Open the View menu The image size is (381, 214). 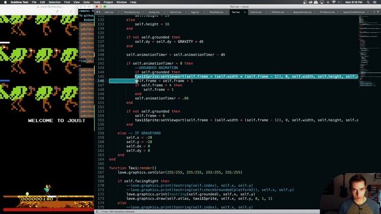[x=77, y=2]
